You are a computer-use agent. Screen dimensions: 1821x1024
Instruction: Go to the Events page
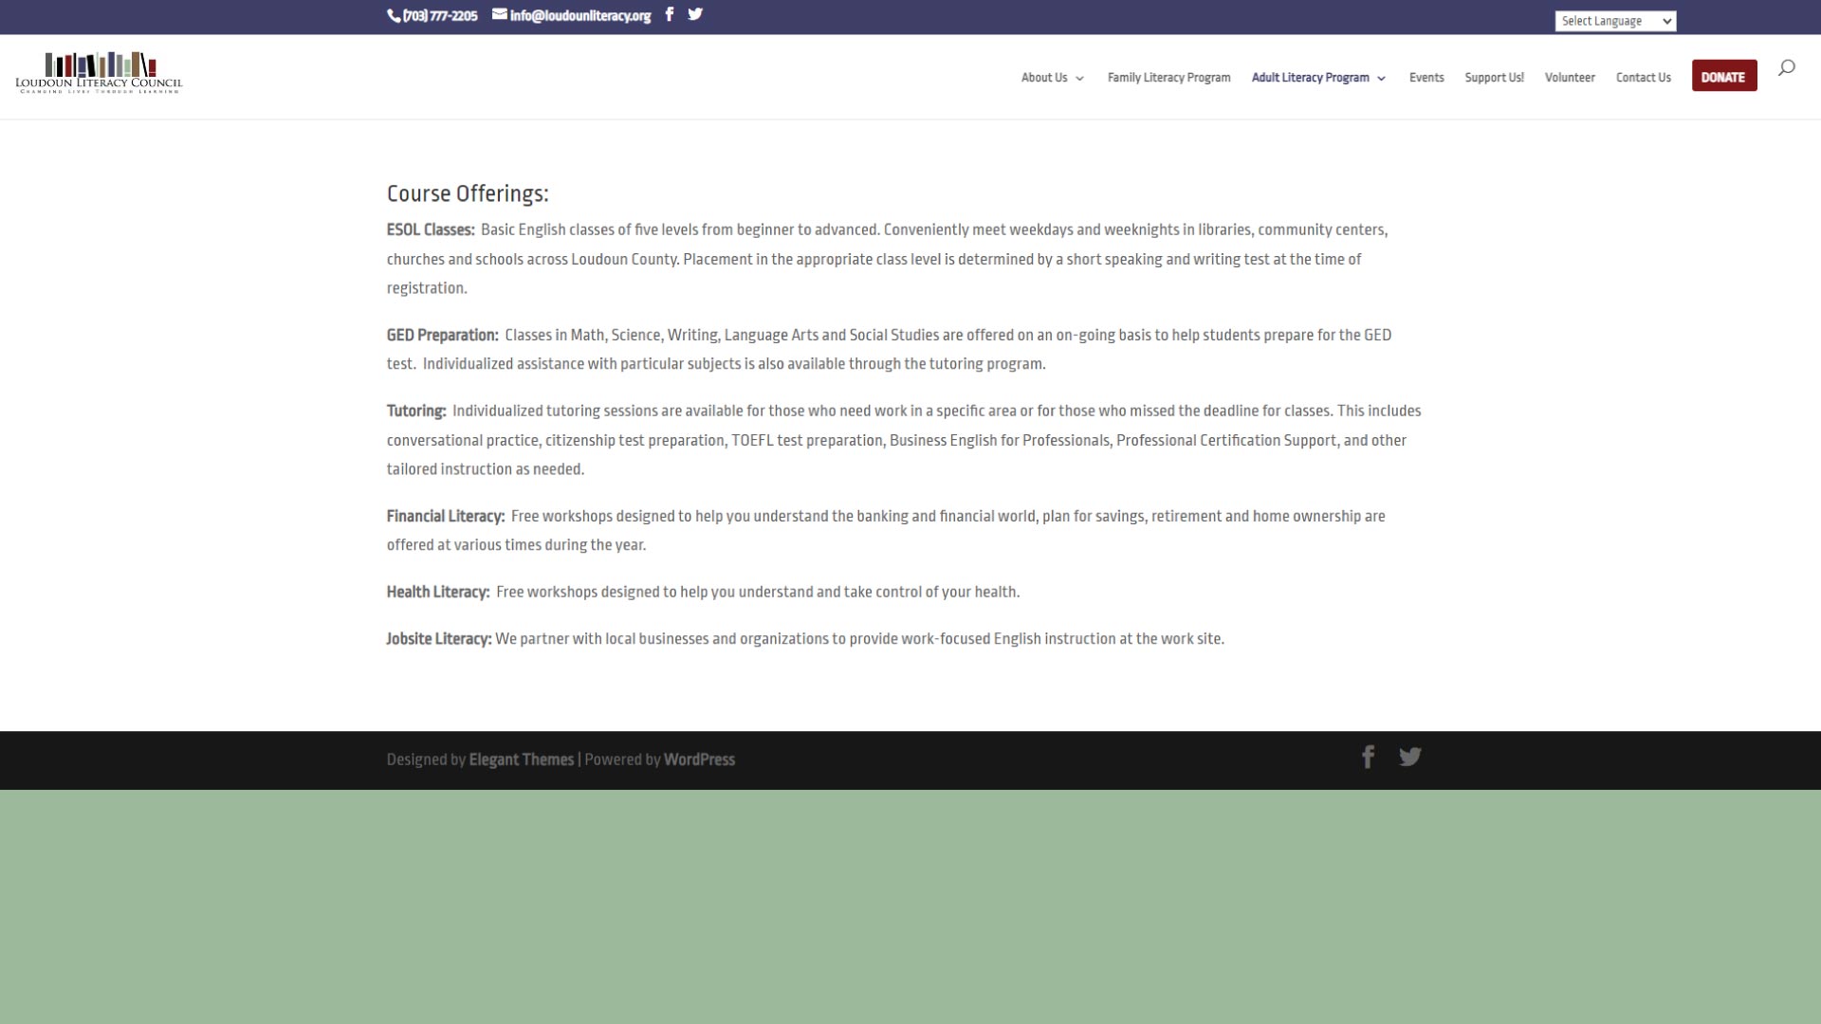coord(1426,78)
